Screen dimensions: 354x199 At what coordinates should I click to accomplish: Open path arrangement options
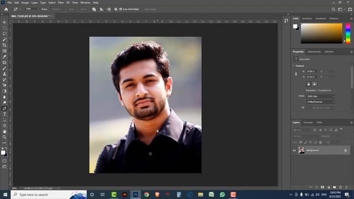(x=108, y=9)
